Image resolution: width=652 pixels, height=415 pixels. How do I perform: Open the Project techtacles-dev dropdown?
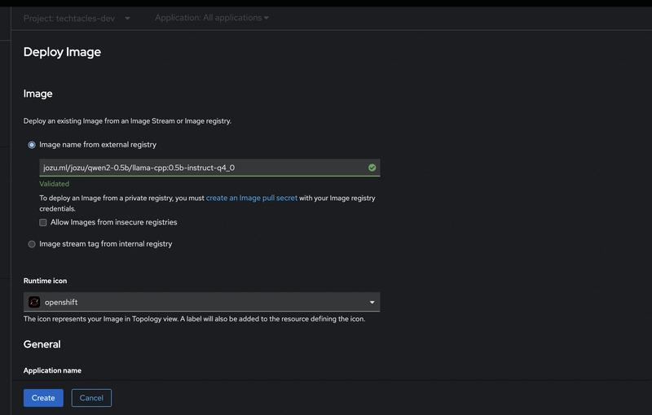coord(77,18)
